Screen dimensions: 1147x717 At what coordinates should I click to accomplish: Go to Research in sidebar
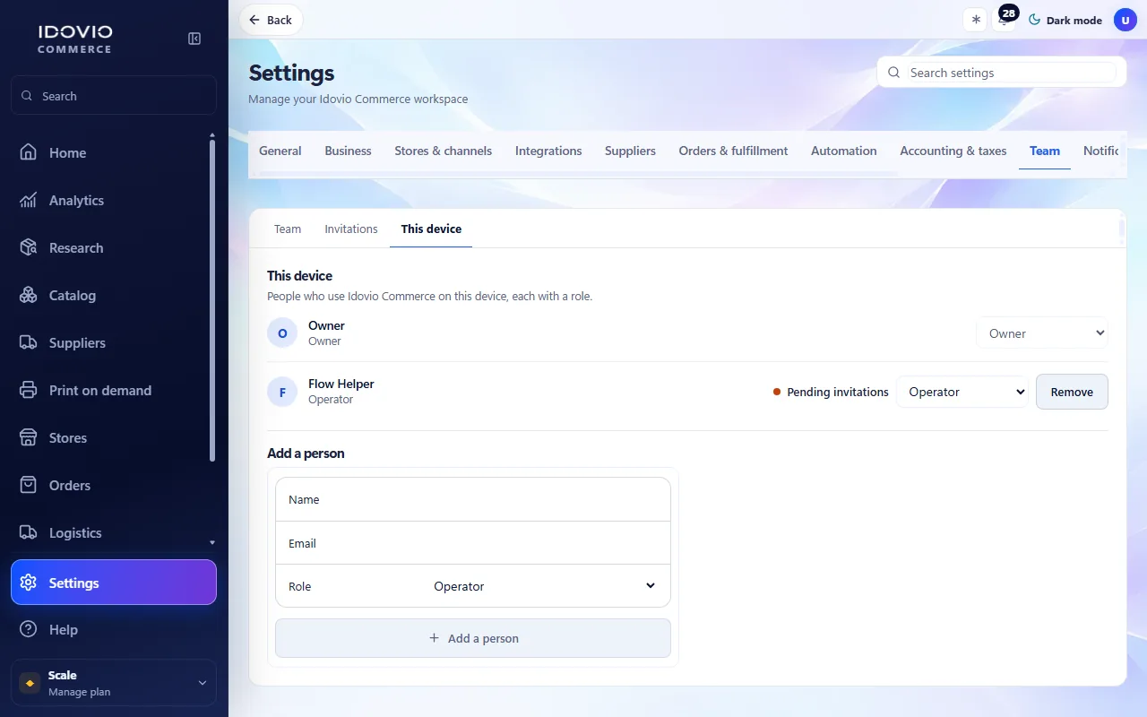click(114, 247)
